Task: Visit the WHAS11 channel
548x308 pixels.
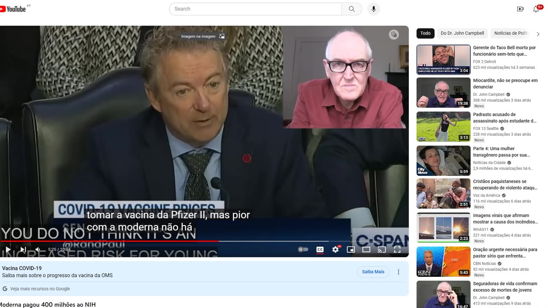Action: pos(481,229)
